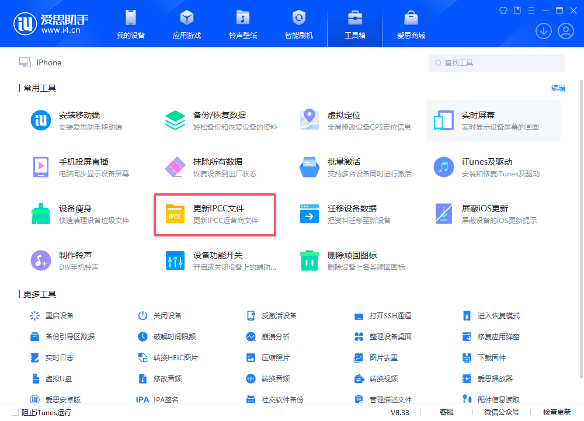Image resolution: width=584 pixels, height=421 pixels.
Task: Go to the 爱思商城 store tab
Action: 412,23
